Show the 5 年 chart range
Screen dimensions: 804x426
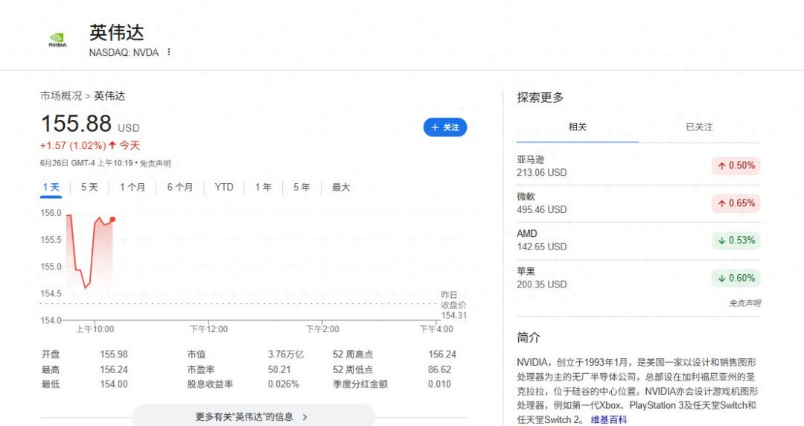301,188
